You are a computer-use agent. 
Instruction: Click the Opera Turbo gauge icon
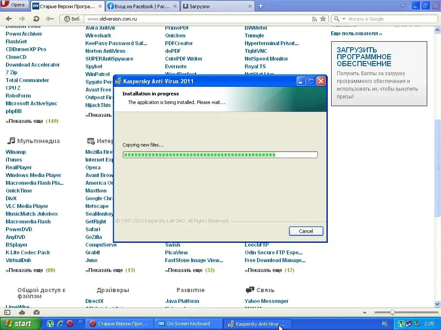point(37,312)
